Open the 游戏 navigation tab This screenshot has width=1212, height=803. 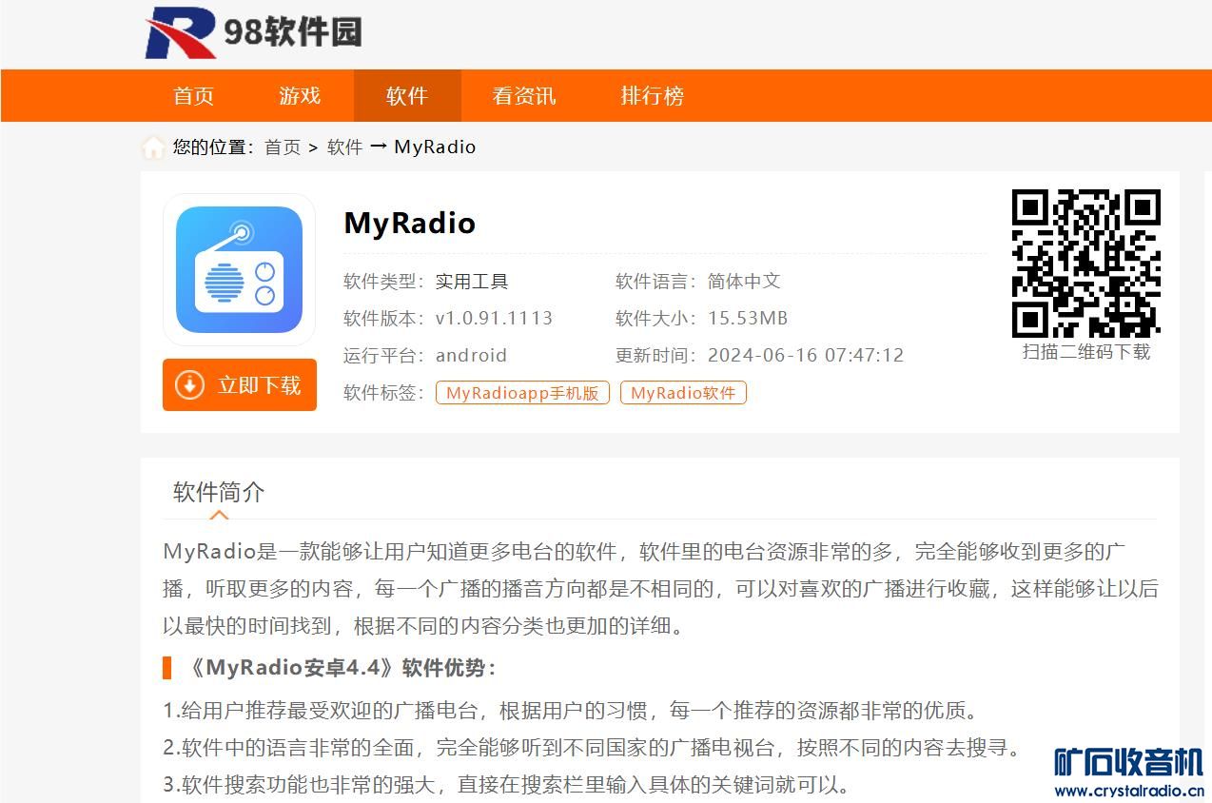tap(300, 95)
